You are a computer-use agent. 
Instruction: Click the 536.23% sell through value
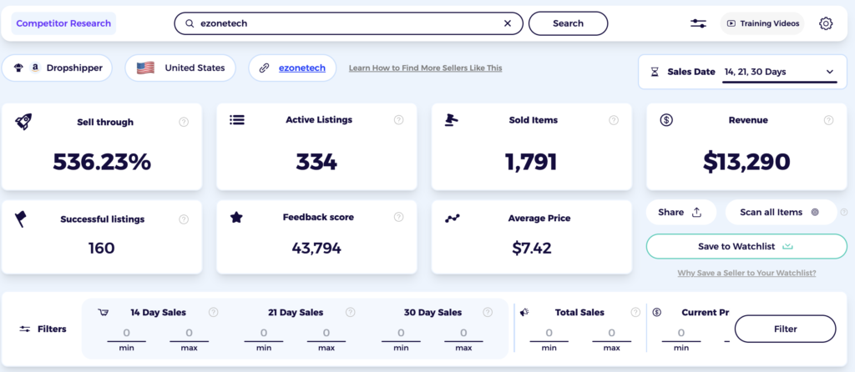pyautogui.click(x=102, y=162)
